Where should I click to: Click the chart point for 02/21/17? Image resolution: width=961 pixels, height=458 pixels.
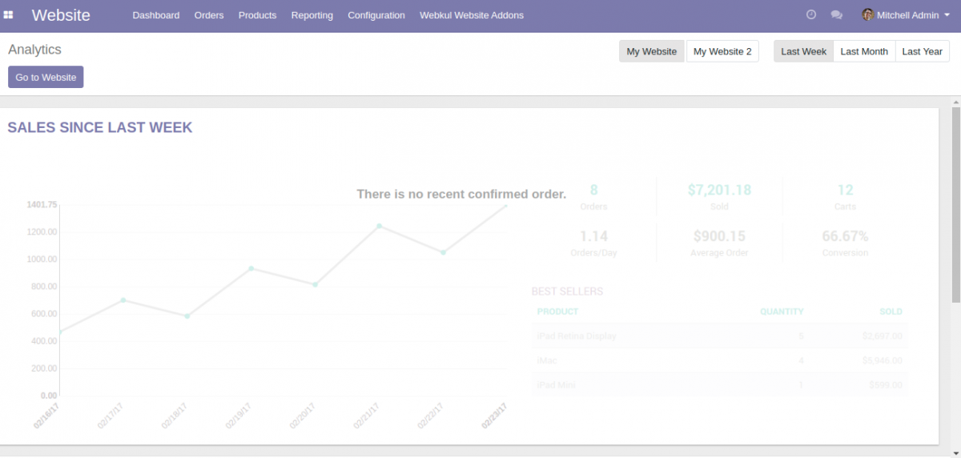tap(379, 226)
